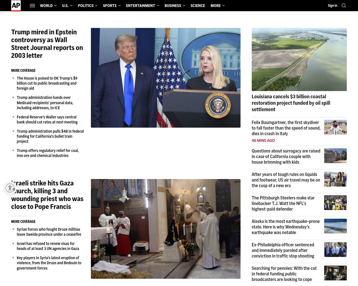Image resolution: width=358 pixels, height=286 pixels.
Task: Click the Steelers players thumbnail
Action: [335, 202]
